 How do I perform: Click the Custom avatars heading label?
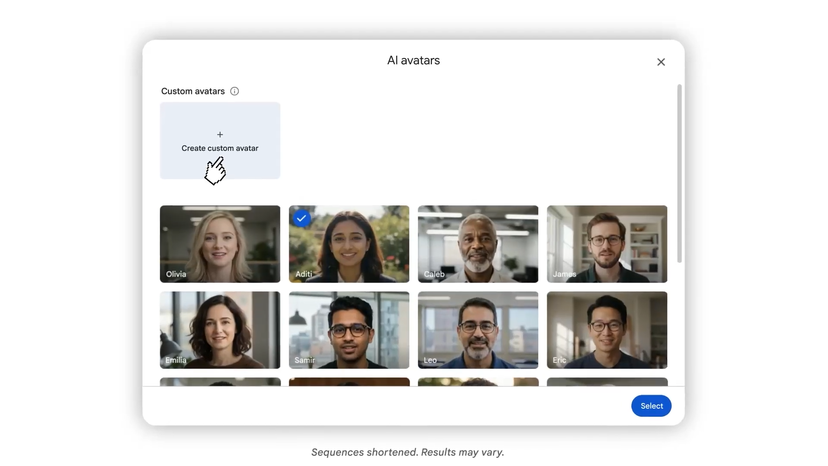point(193,91)
